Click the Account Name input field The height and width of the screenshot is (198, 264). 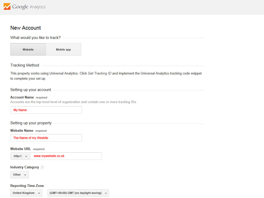[46, 110]
